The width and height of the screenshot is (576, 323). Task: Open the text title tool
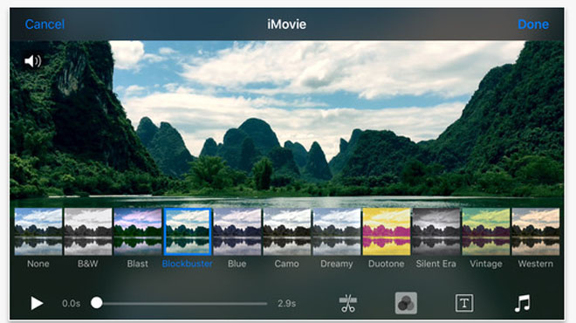(x=464, y=303)
